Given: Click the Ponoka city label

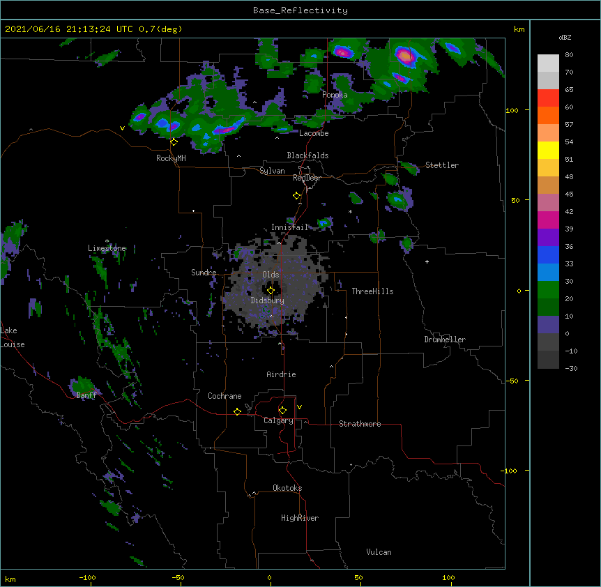Looking at the screenshot, I should (335, 95).
